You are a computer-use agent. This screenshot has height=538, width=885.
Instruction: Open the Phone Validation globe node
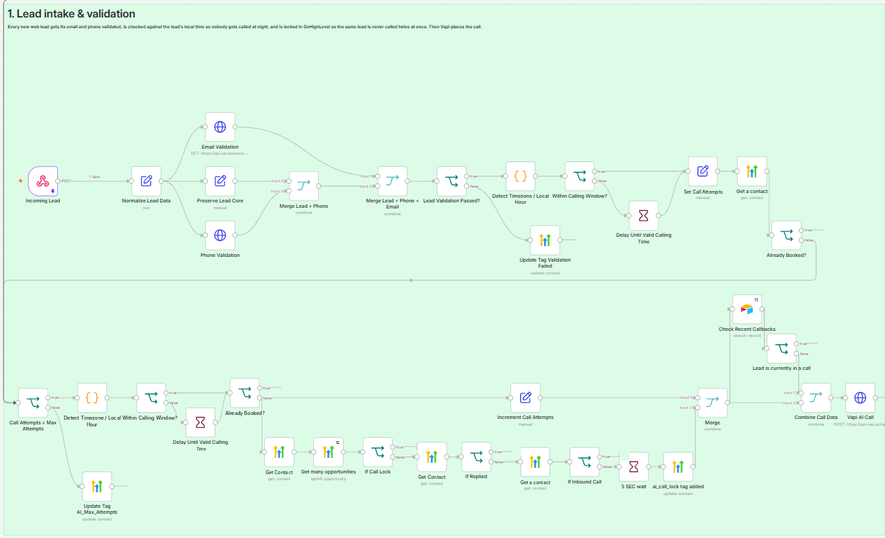pos(220,235)
